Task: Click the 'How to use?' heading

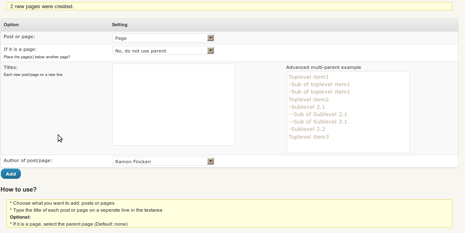Action: tap(18, 190)
